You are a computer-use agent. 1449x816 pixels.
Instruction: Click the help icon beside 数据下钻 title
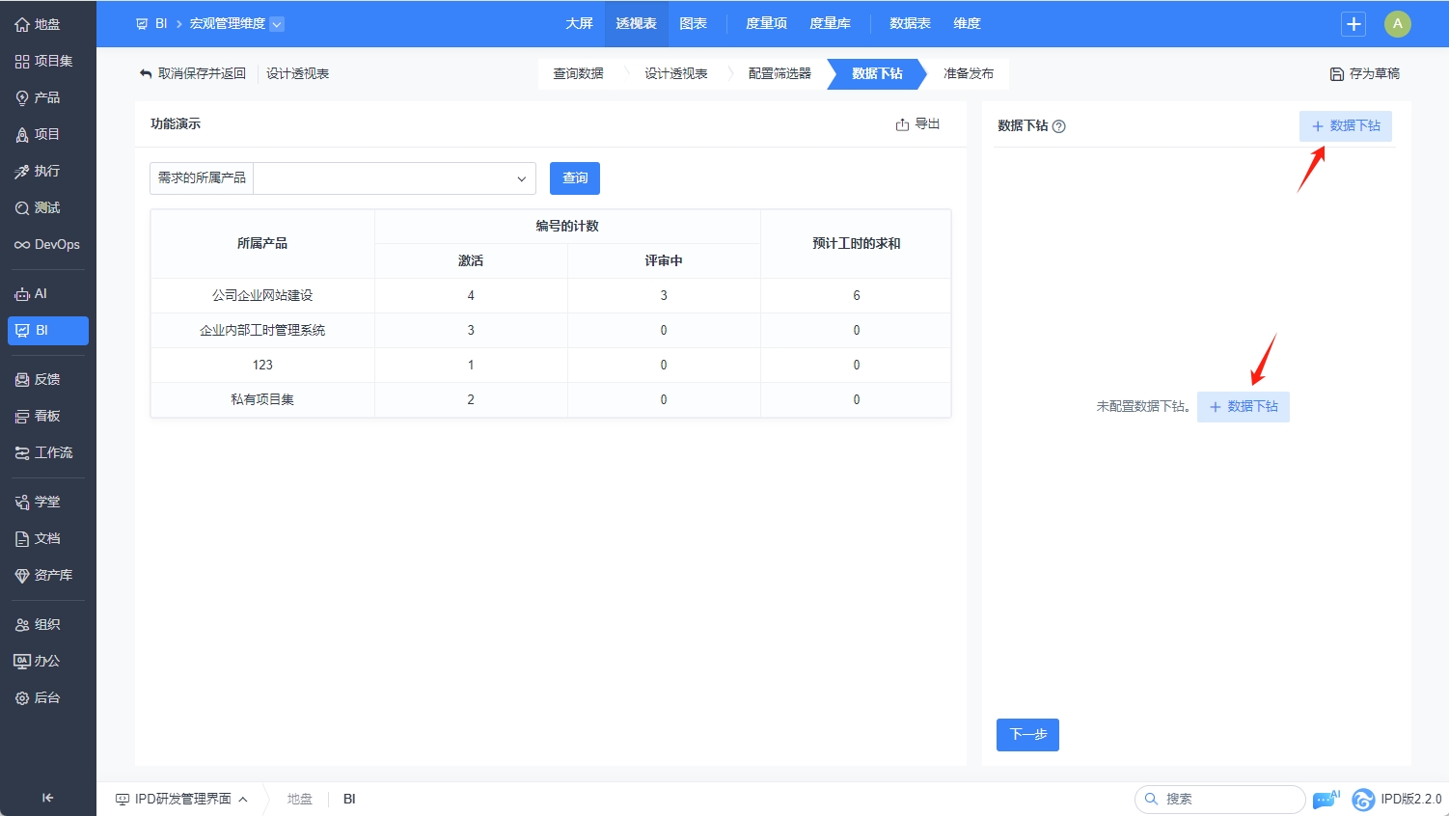click(1058, 126)
